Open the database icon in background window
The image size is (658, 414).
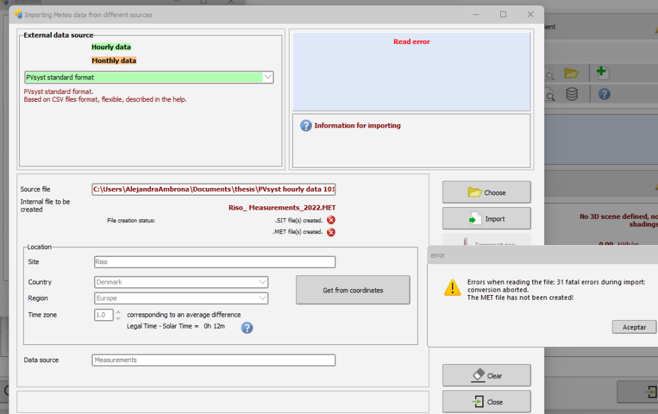(572, 94)
